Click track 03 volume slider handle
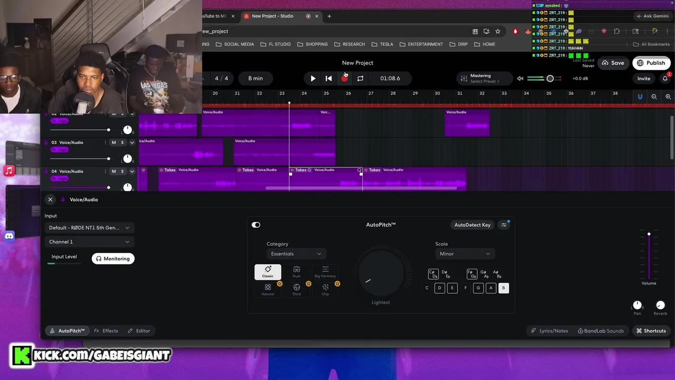The image size is (675, 380). 109,158
